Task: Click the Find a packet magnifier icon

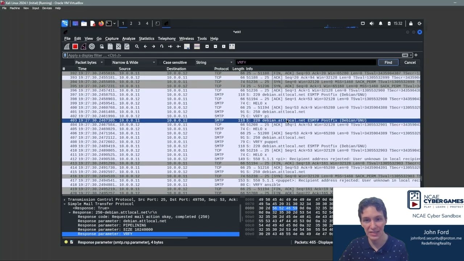Action: pyautogui.click(x=137, y=46)
